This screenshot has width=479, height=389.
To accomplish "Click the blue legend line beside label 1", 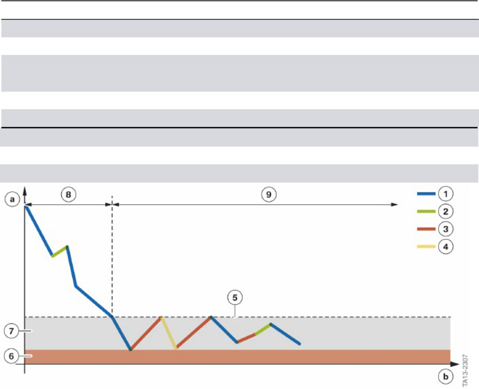I will tap(426, 194).
